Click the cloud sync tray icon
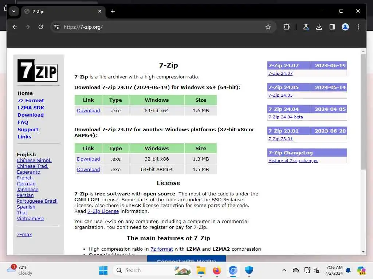 pos(296,270)
